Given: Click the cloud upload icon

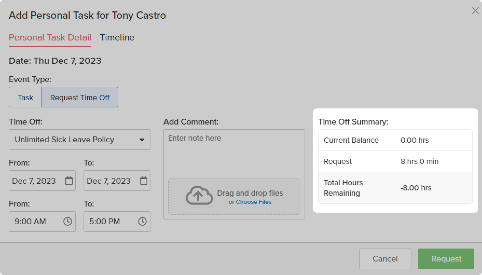Looking at the screenshot, I should pos(199,196).
